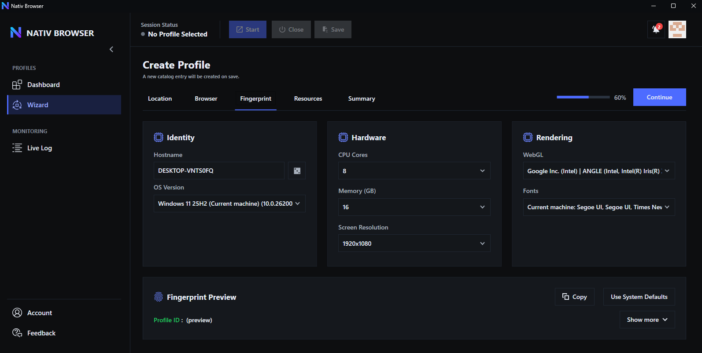Viewport: 702px width, 353px height.
Task: Expand Show more in Fingerprint Preview
Action: coord(647,320)
